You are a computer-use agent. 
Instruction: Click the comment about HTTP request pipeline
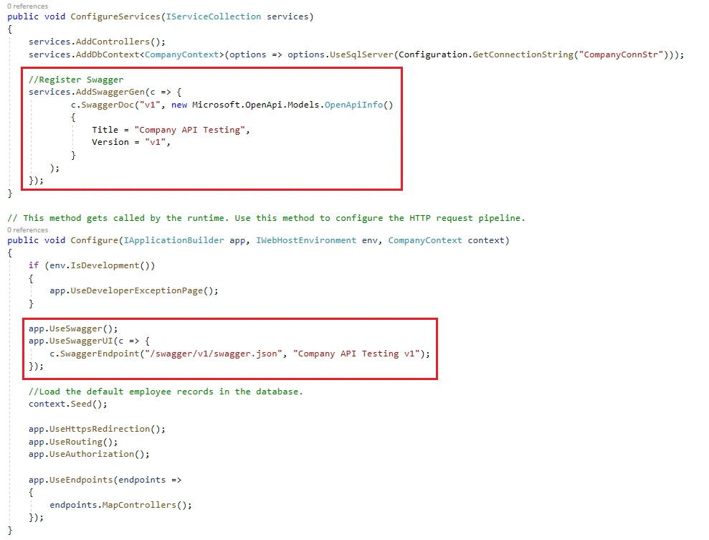tap(267, 218)
